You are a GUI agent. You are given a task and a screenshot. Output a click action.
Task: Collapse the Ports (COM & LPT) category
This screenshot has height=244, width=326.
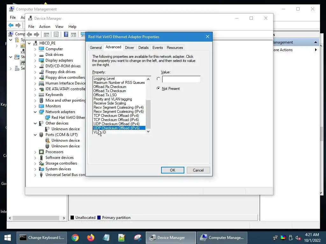35,135
